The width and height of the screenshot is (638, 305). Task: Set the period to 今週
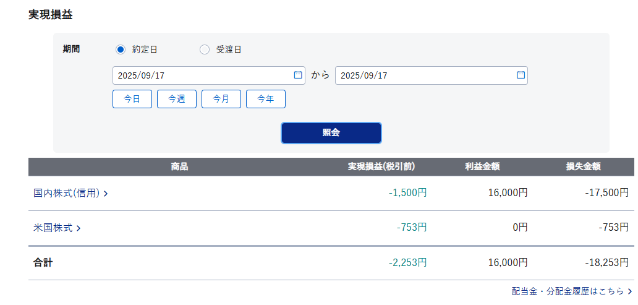(x=177, y=99)
